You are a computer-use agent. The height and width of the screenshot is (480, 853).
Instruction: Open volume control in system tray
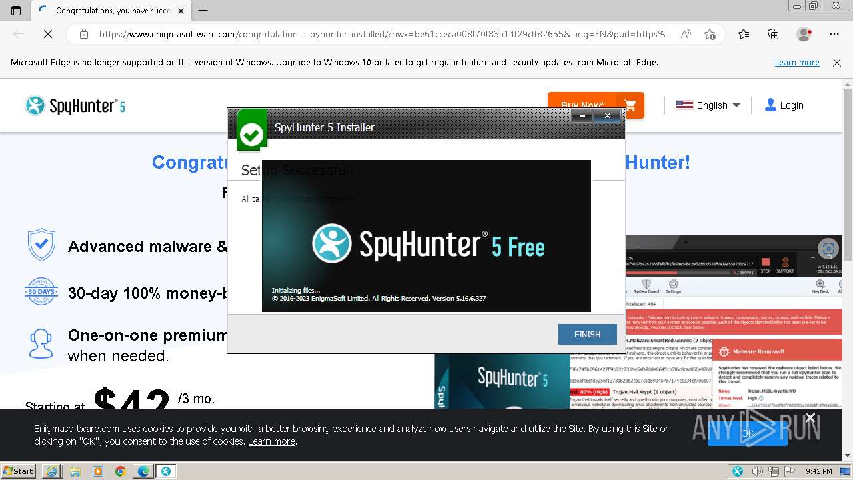757,471
